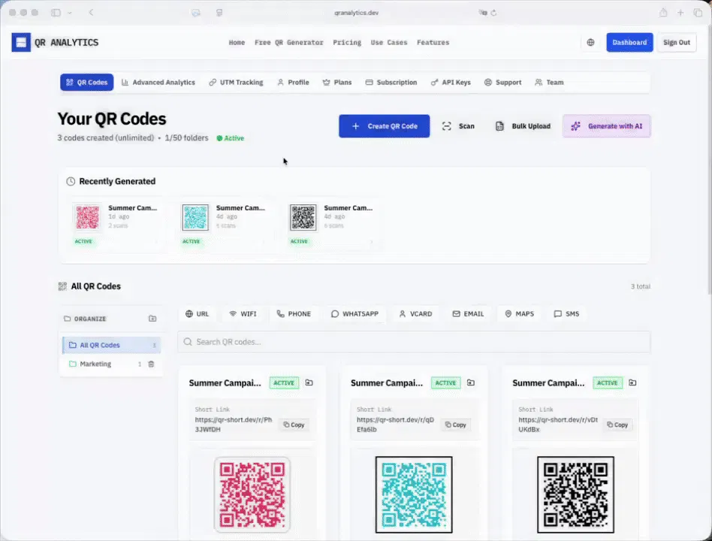Focus the qranalytics.dev address bar

(357, 13)
